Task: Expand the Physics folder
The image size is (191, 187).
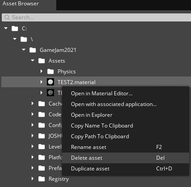Action: [42, 71]
